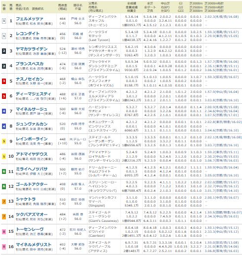Image resolution: width=242 pixels, height=256 pixels.
Task: Select horse name マイネルメダリスト
Action: 34,245
